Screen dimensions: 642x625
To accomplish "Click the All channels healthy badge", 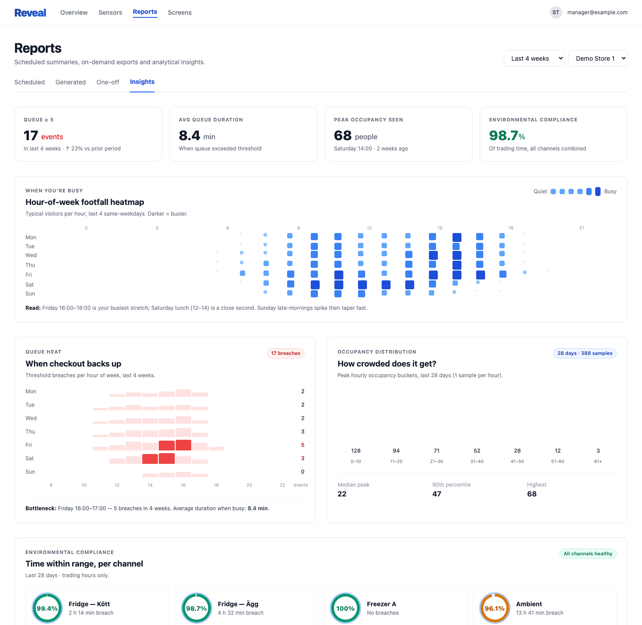I will 588,554.
